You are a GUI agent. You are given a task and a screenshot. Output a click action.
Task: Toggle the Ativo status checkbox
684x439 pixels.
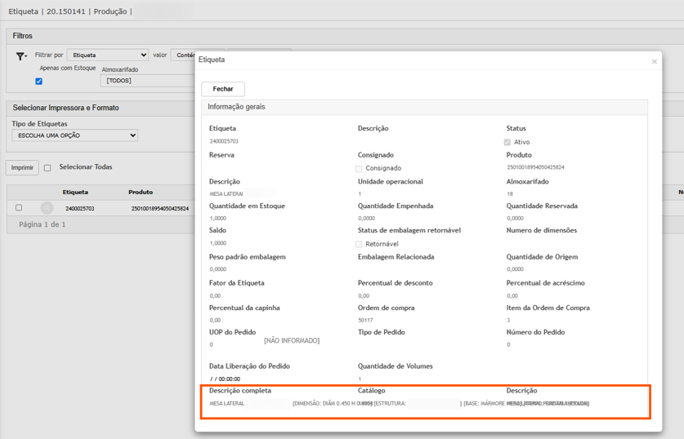[x=507, y=143]
